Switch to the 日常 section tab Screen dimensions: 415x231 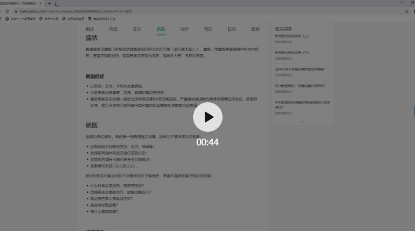pyautogui.click(x=232, y=29)
